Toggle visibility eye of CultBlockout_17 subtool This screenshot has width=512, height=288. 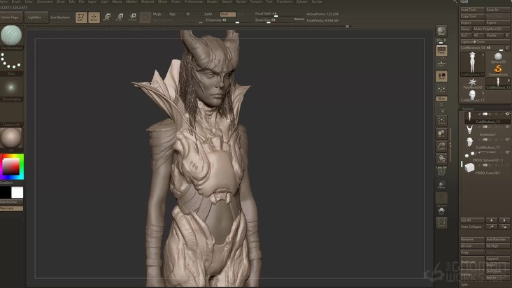tap(507, 140)
